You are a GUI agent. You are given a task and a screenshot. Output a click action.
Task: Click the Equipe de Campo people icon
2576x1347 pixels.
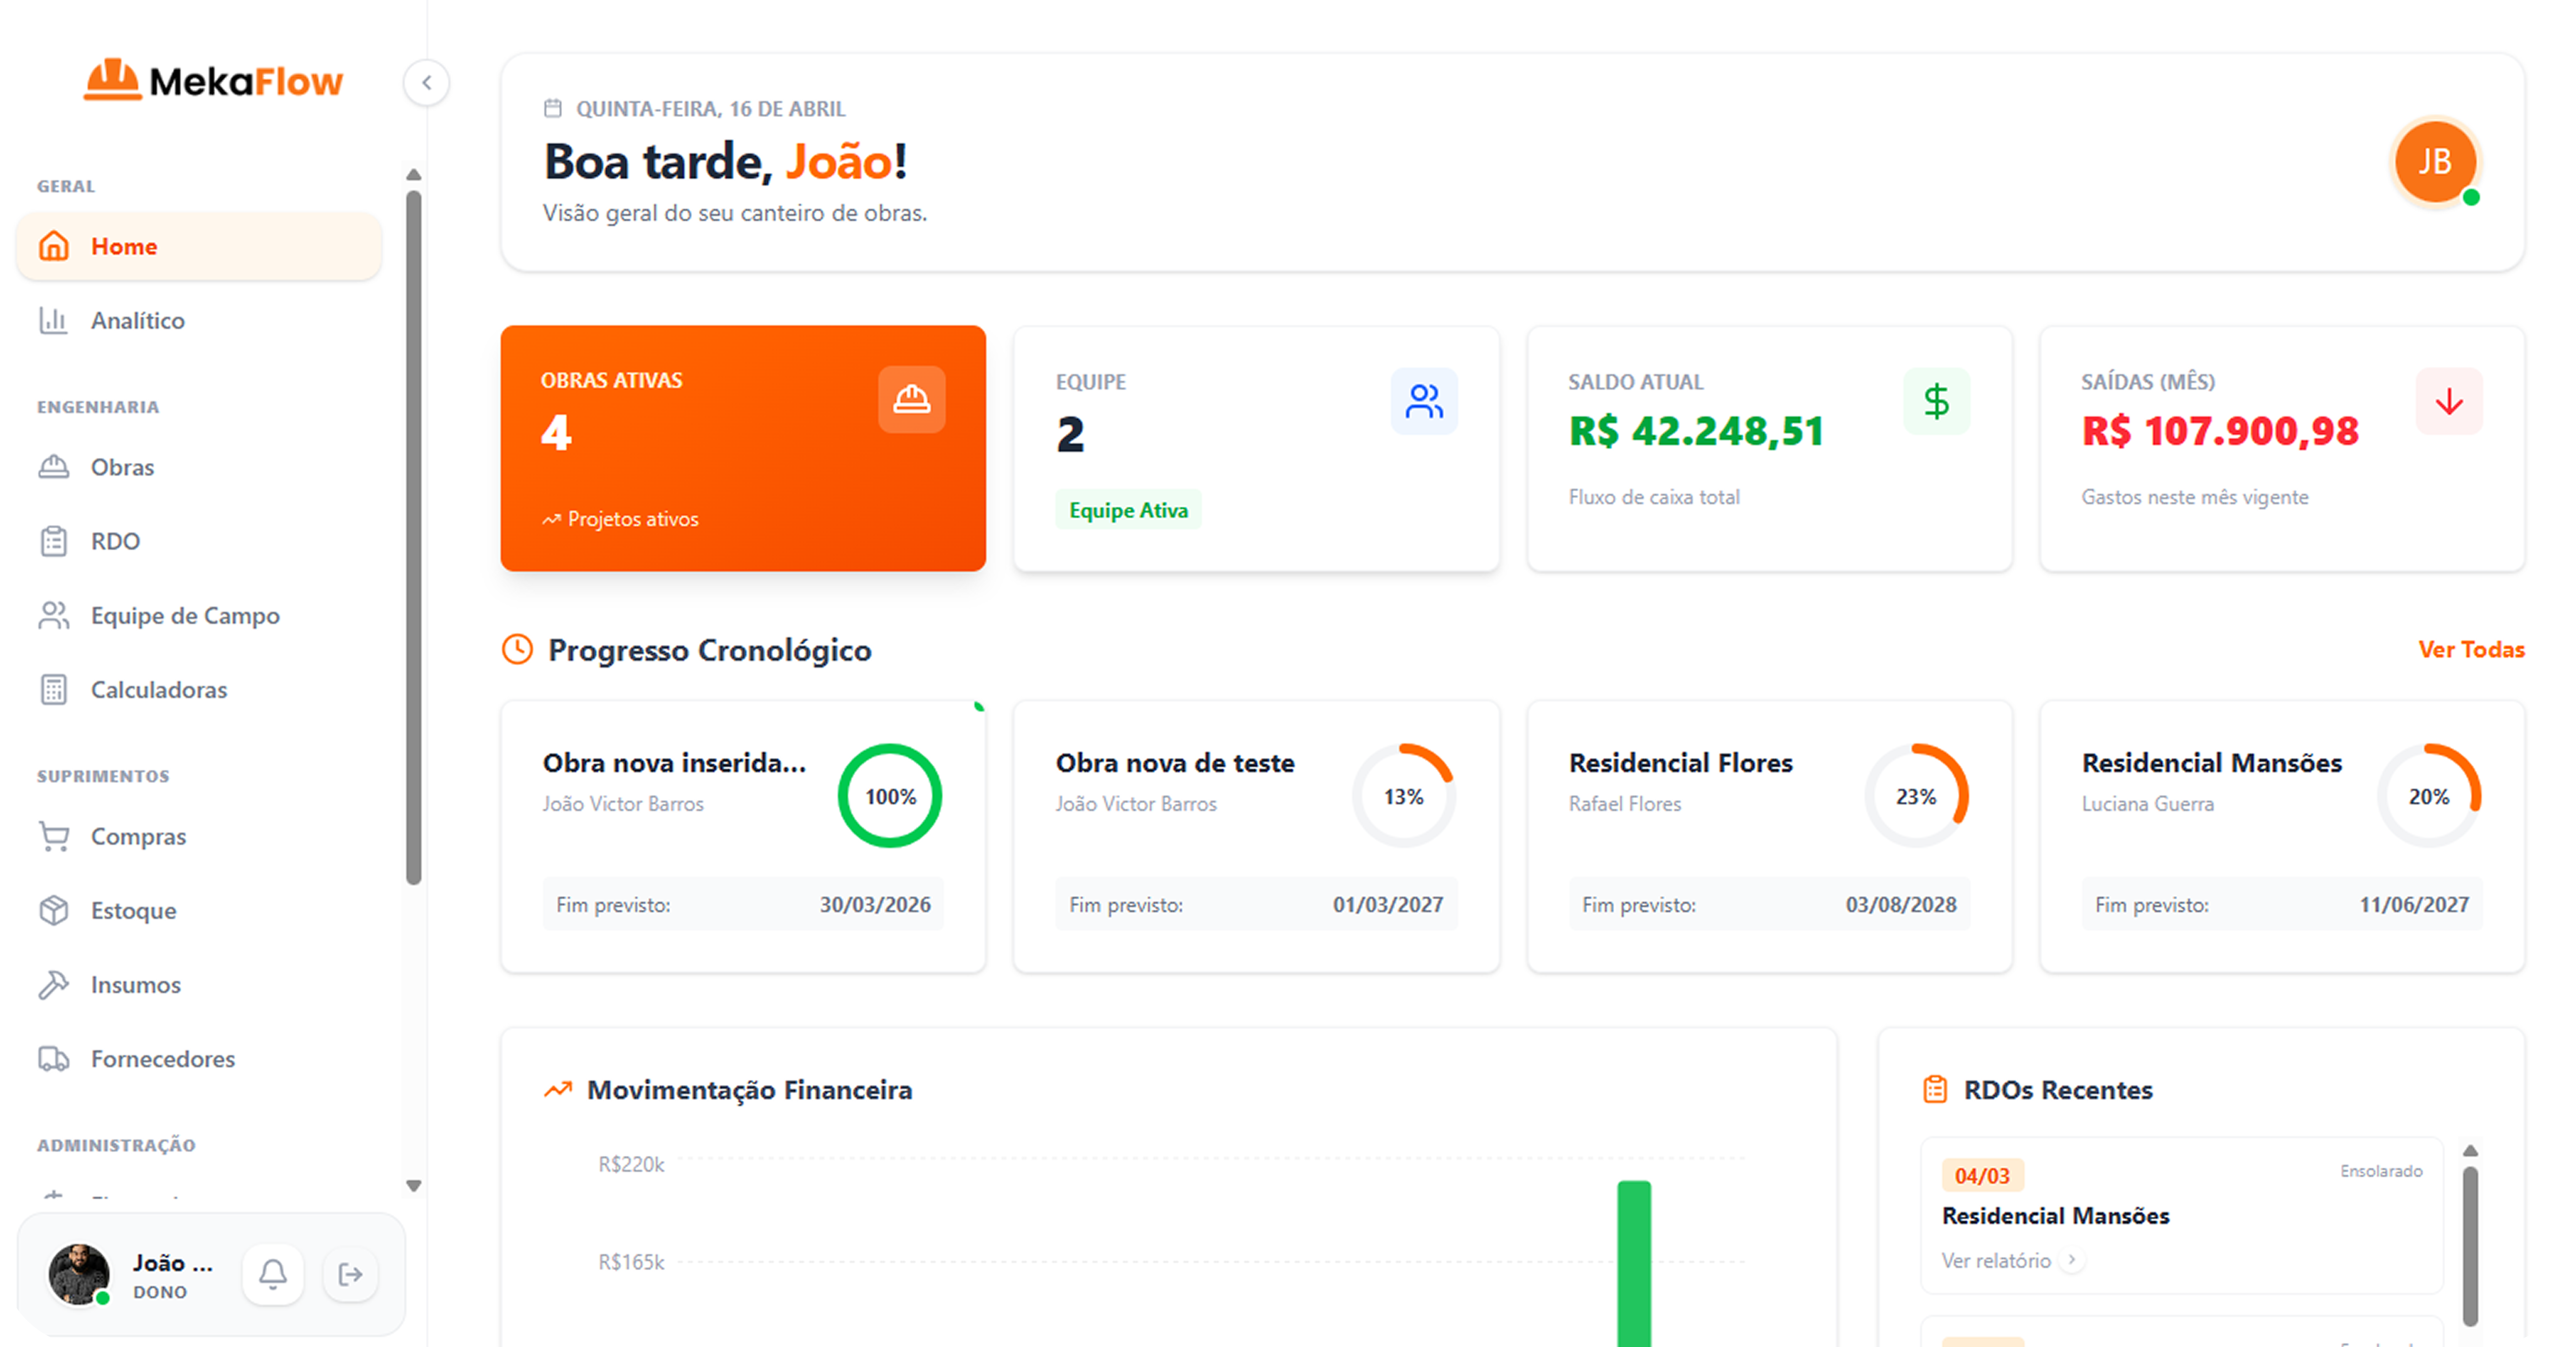point(54,615)
